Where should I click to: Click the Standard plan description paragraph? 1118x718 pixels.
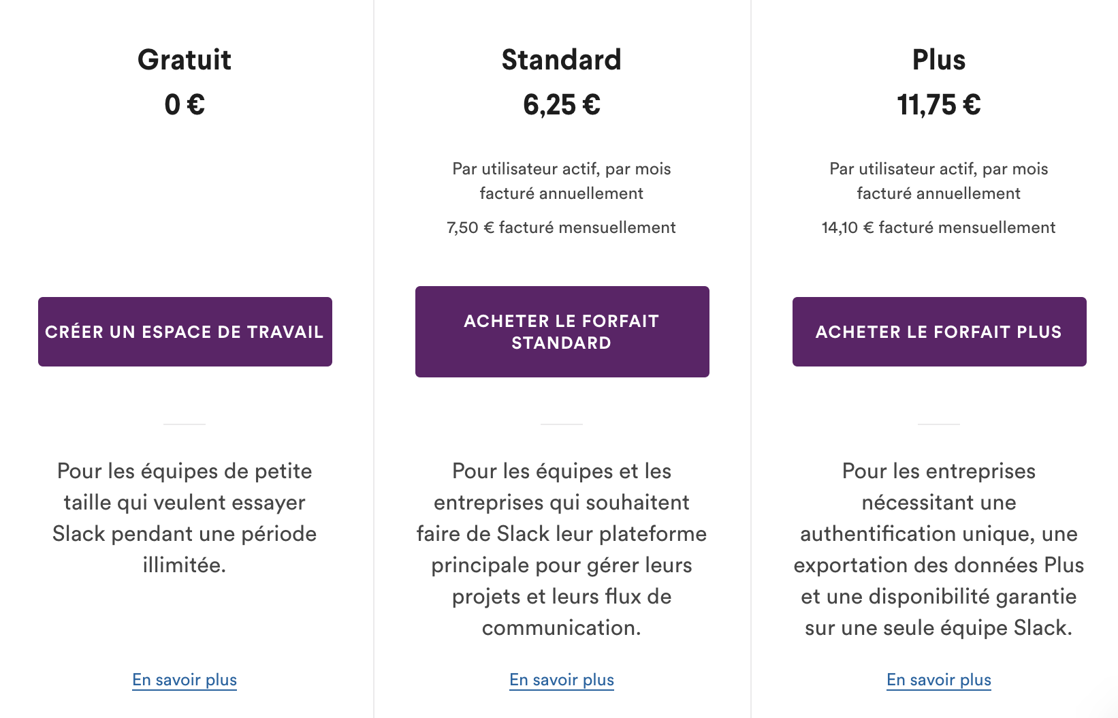point(561,548)
